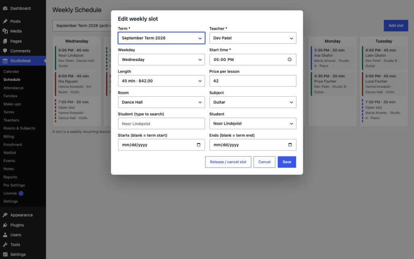
Task: Open the Length dropdown showing 45 min
Action: [161, 81]
